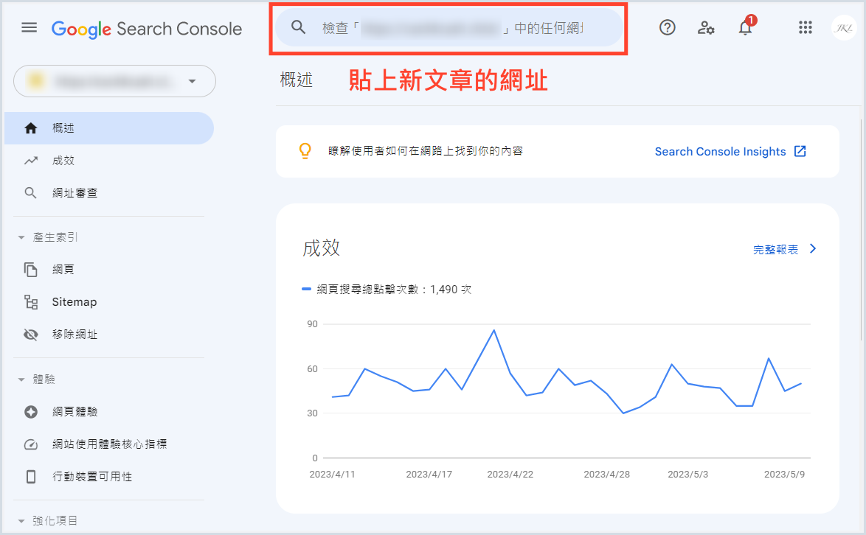Open the hamburger main menu
The height and width of the screenshot is (535, 866).
coord(29,28)
